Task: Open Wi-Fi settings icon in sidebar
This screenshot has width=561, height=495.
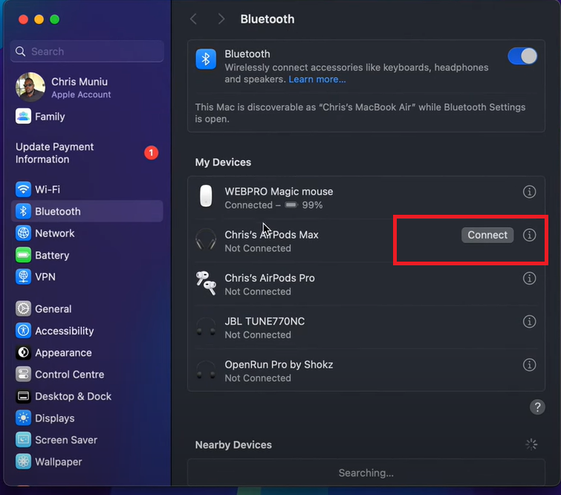Action: pyautogui.click(x=23, y=190)
